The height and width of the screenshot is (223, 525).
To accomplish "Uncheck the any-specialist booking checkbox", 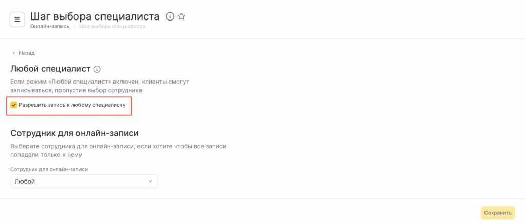I will coord(14,105).
